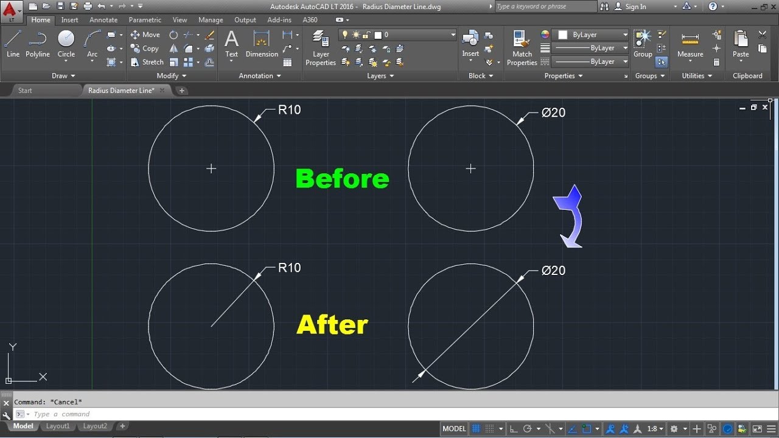Expand the Utilities panel
Screen dimensions: 779x438
pyautogui.click(x=697, y=76)
